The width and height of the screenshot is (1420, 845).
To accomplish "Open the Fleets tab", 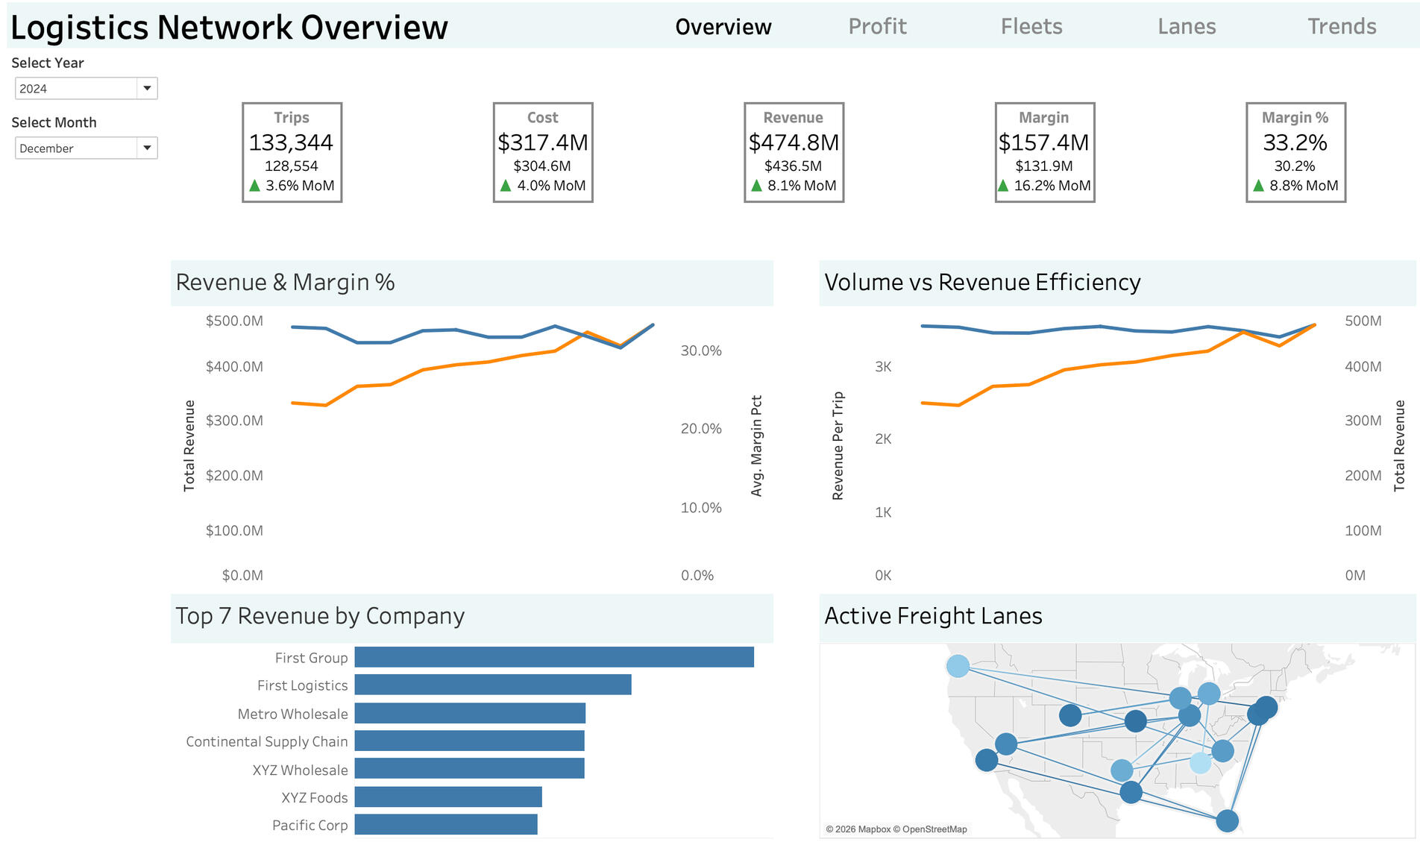I will pyautogui.click(x=1031, y=27).
